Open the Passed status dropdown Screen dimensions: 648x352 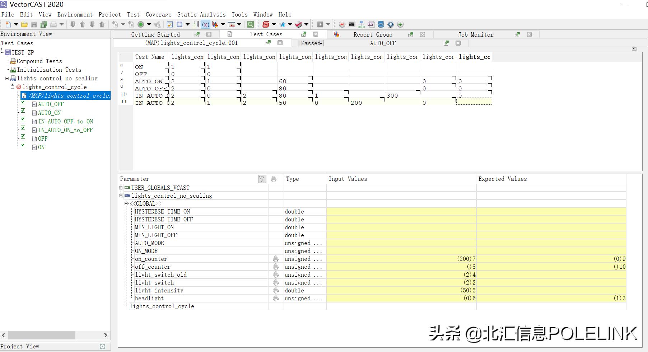tap(311, 43)
